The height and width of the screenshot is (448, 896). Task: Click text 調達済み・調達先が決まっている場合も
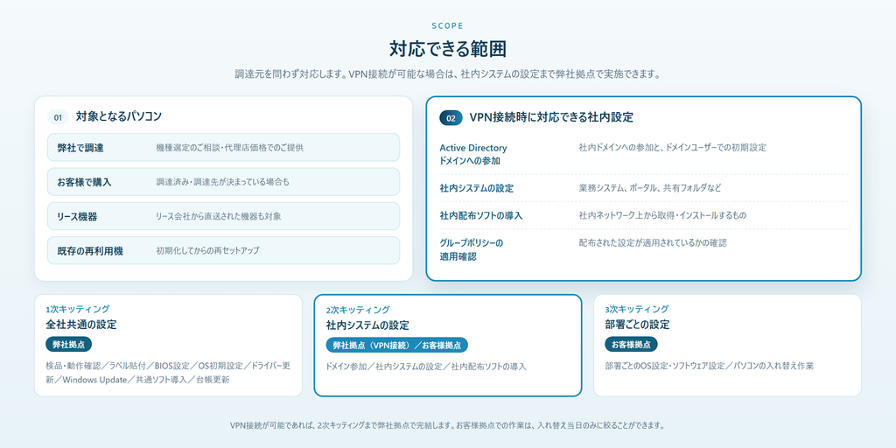[x=223, y=182]
